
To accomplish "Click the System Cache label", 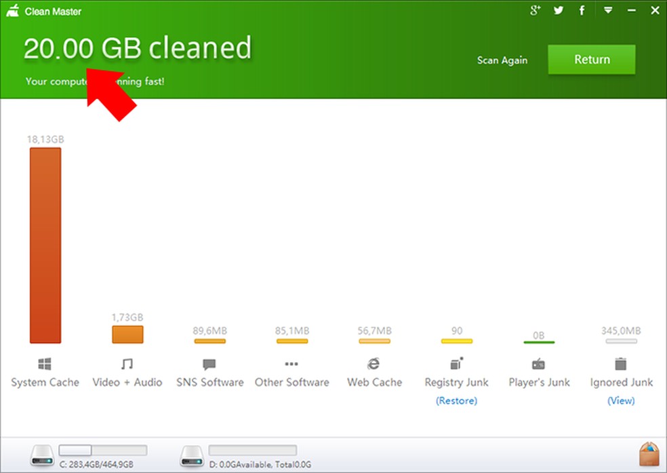I will click(45, 382).
